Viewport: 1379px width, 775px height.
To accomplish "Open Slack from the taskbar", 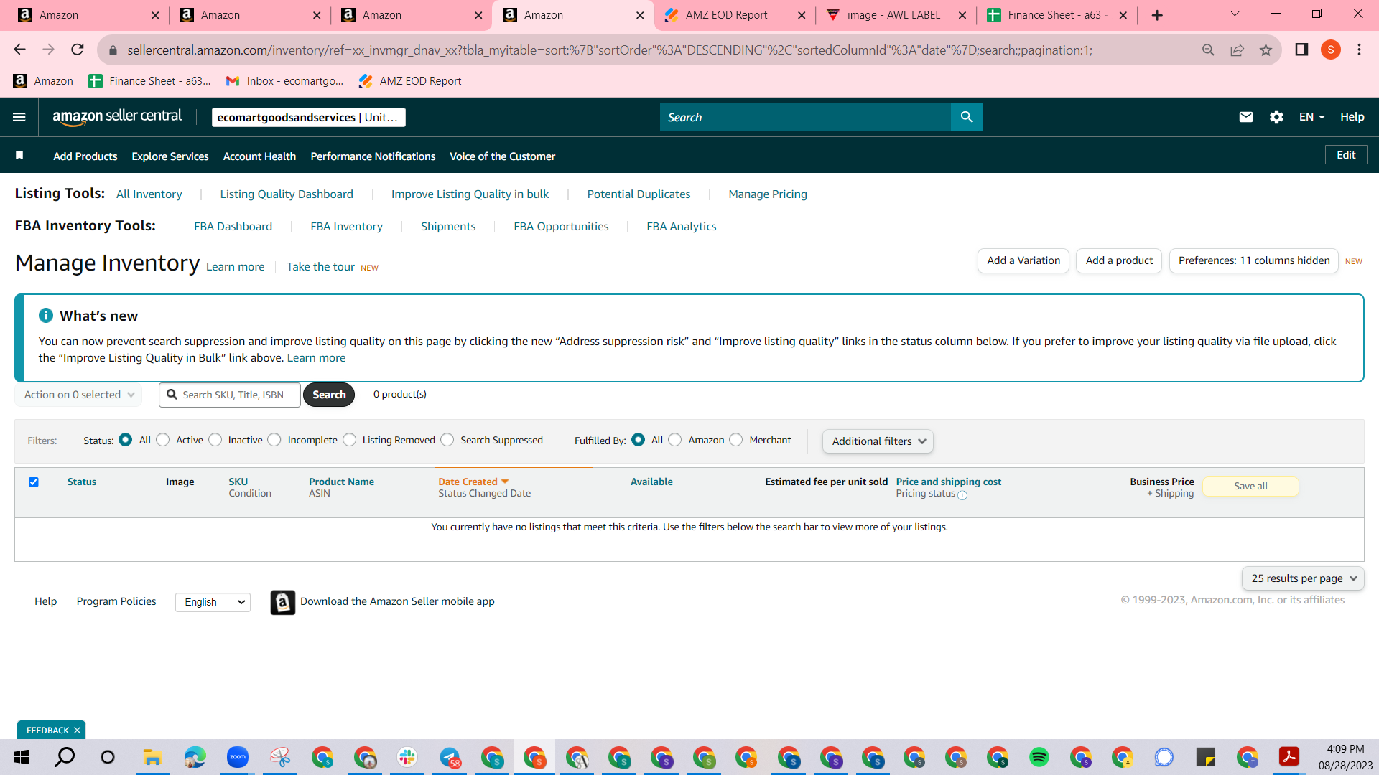I will click(x=407, y=757).
